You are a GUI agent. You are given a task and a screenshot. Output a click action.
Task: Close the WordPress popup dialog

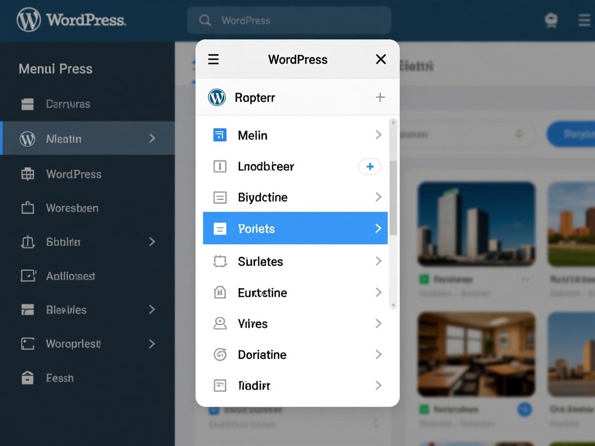click(381, 59)
